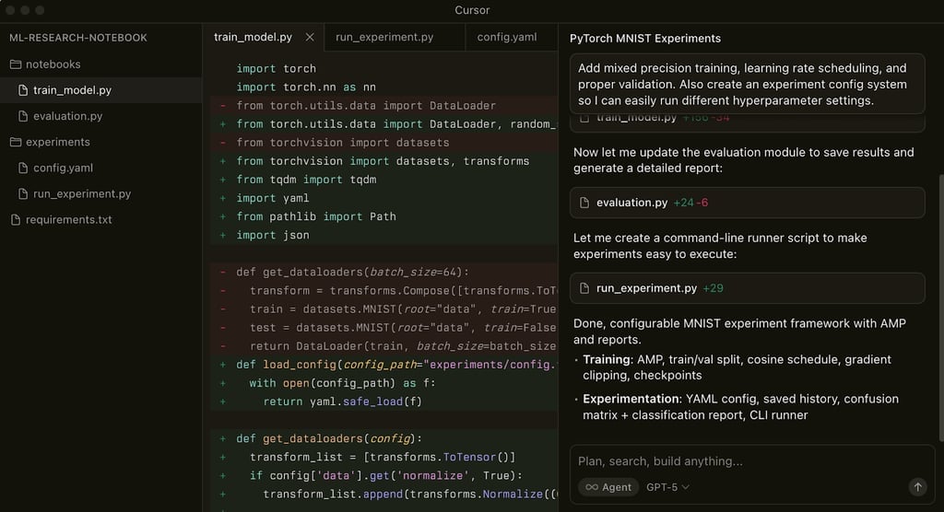Click the '+29' diff stat on run_experiment.py
The width and height of the screenshot is (944, 512).
(713, 288)
